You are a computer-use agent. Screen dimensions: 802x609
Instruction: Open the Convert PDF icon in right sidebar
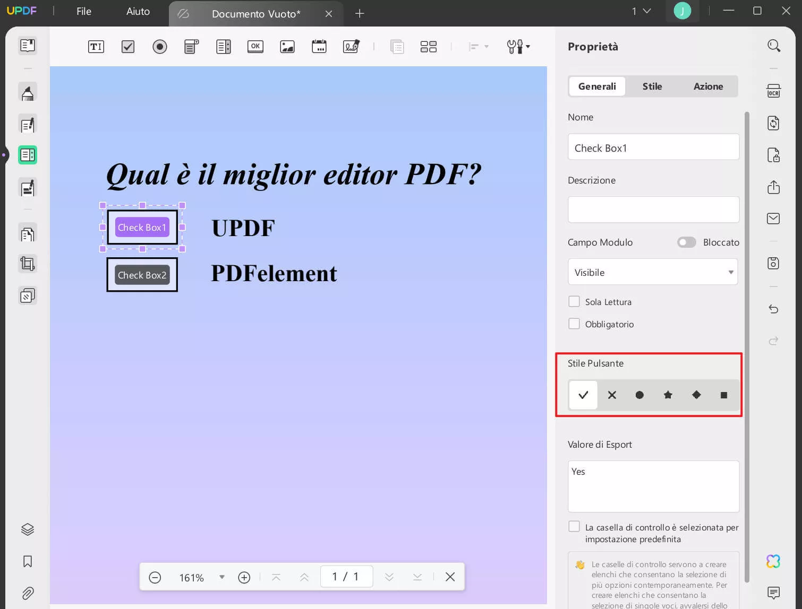pyautogui.click(x=774, y=123)
